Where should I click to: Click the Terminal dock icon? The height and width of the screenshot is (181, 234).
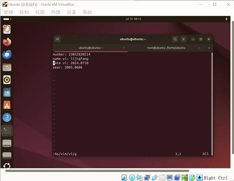tap(7, 131)
